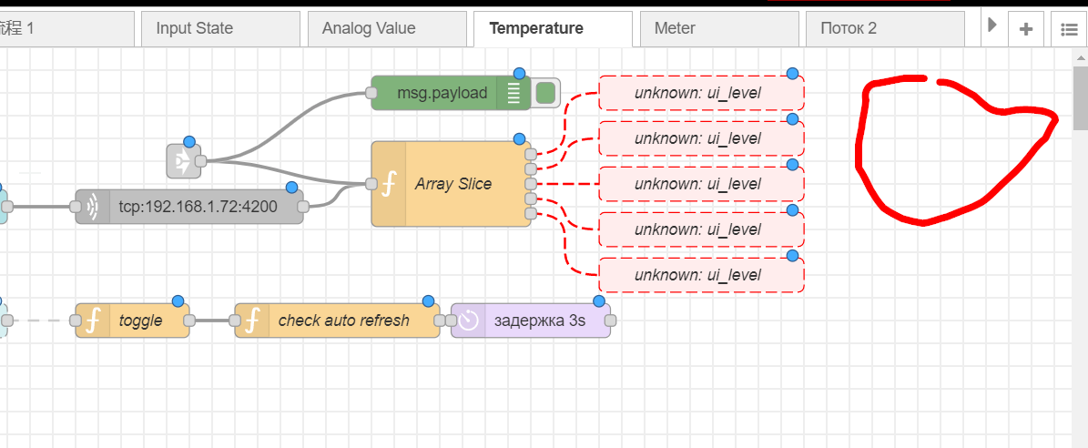Open the Meter flow tab
The width and height of the screenshot is (1088, 448).
tap(718, 28)
